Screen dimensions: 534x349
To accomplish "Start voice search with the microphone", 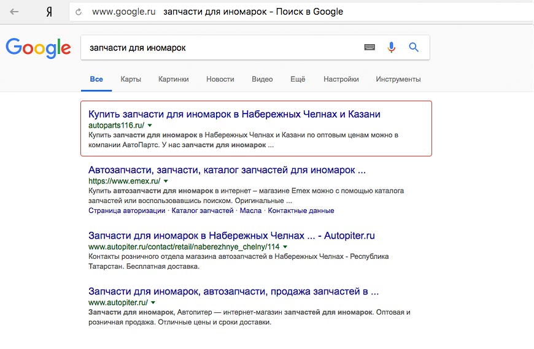I will pyautogui.click(x=391, y=47).
